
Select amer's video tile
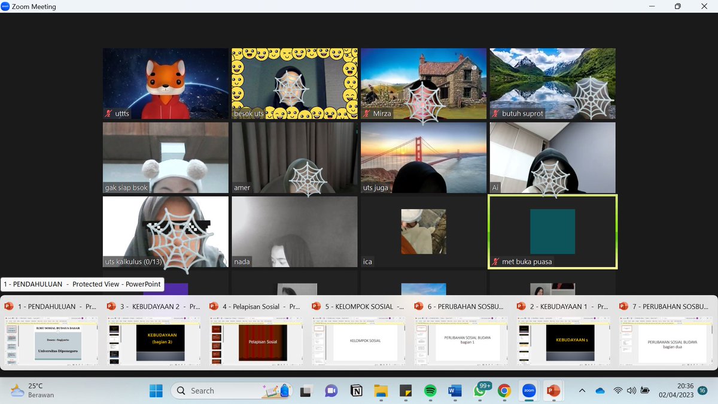295,157
